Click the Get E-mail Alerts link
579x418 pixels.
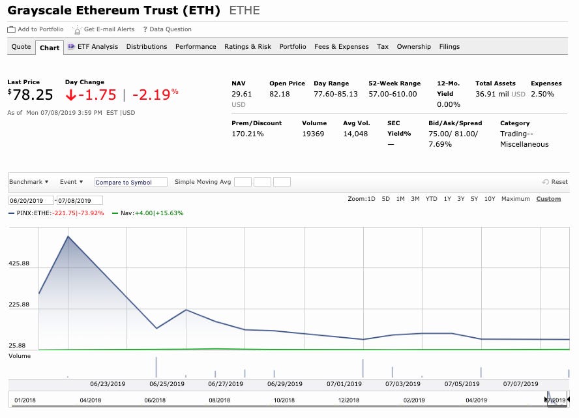pos(110,29)
